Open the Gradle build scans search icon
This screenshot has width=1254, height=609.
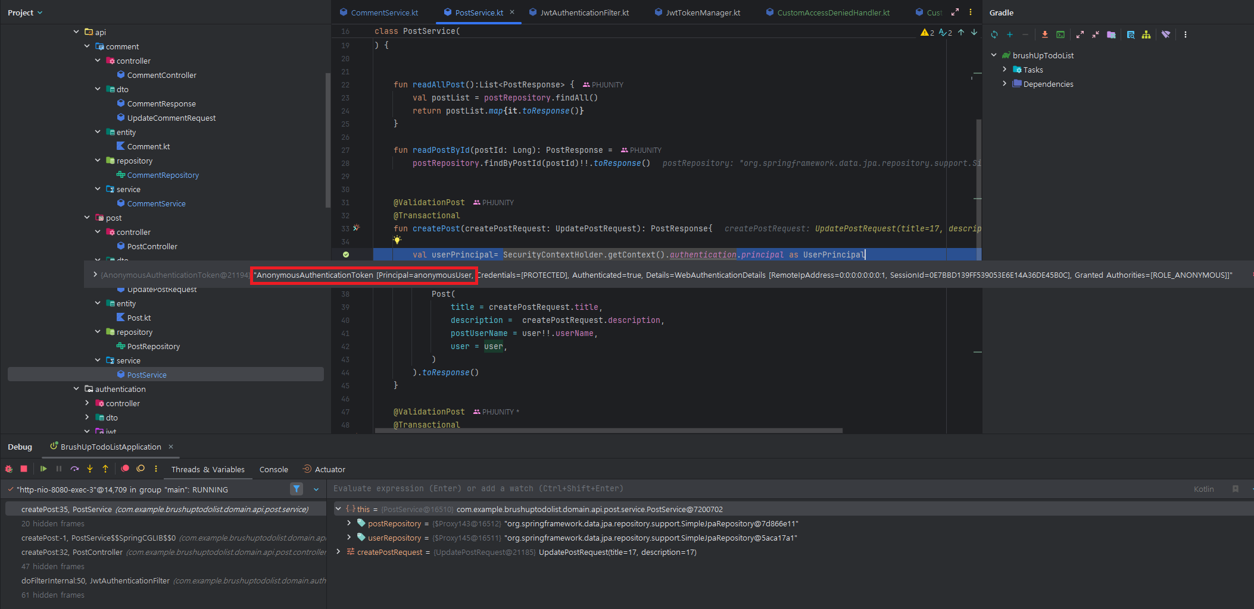1131,34
